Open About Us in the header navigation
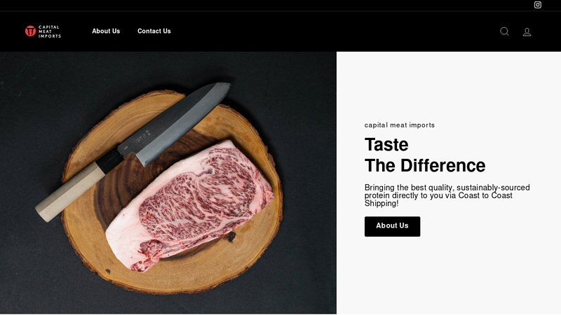 [x=106, y=31]
